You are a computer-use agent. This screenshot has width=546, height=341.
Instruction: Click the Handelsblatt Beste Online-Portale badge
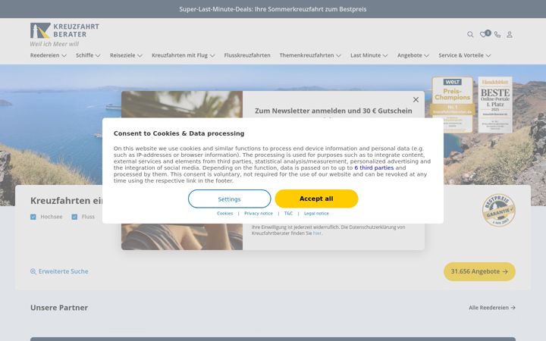tap(494, 105)
